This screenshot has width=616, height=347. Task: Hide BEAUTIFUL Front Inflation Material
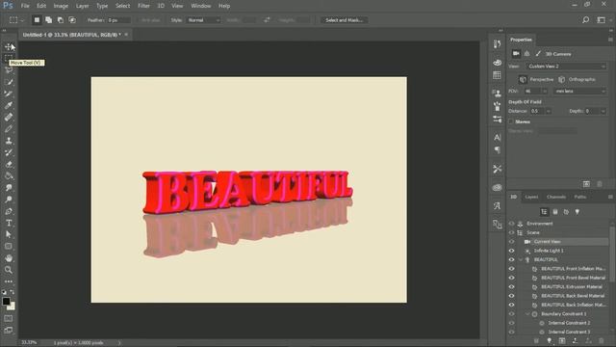[x=511, y=269]
